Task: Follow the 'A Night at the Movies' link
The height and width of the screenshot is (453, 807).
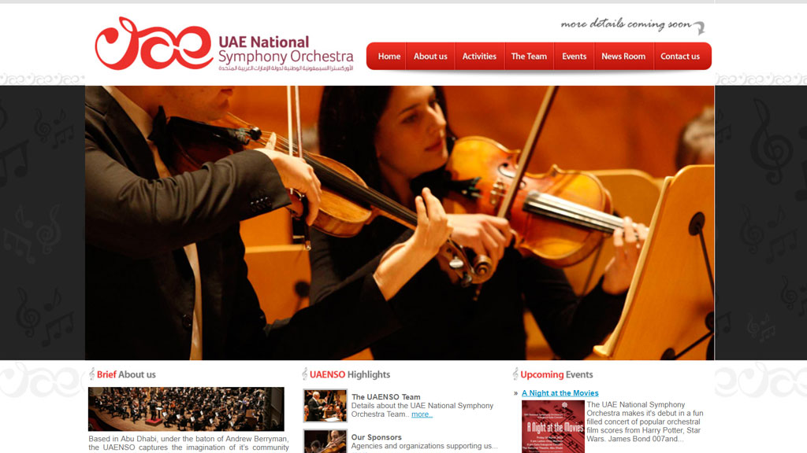Action: [x=560, y=393]
